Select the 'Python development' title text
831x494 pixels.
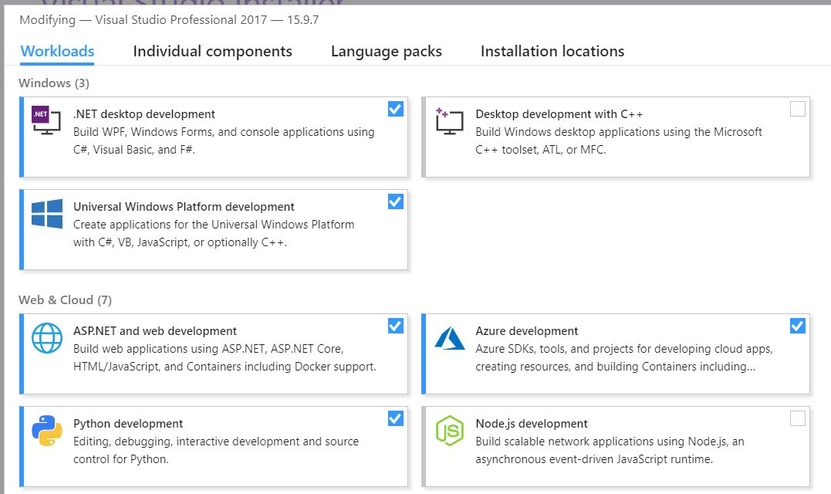click(x=128, y=424)
